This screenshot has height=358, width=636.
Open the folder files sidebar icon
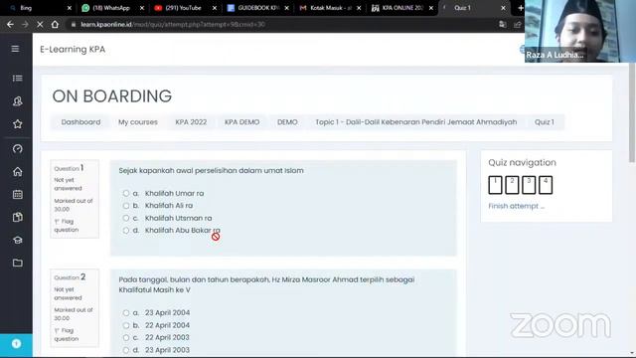[x=17, y=263]
